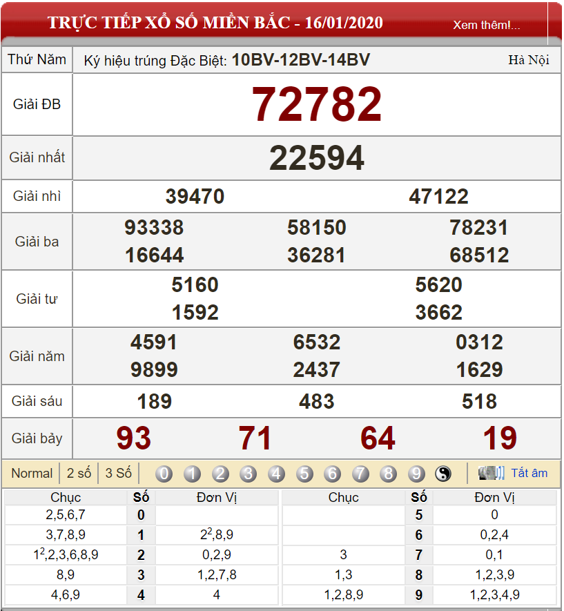
Task: Click Đơn Vị cell 1,2,3,4,9 for Số 9
Action: pyautogui.click(x=495, y=594)
